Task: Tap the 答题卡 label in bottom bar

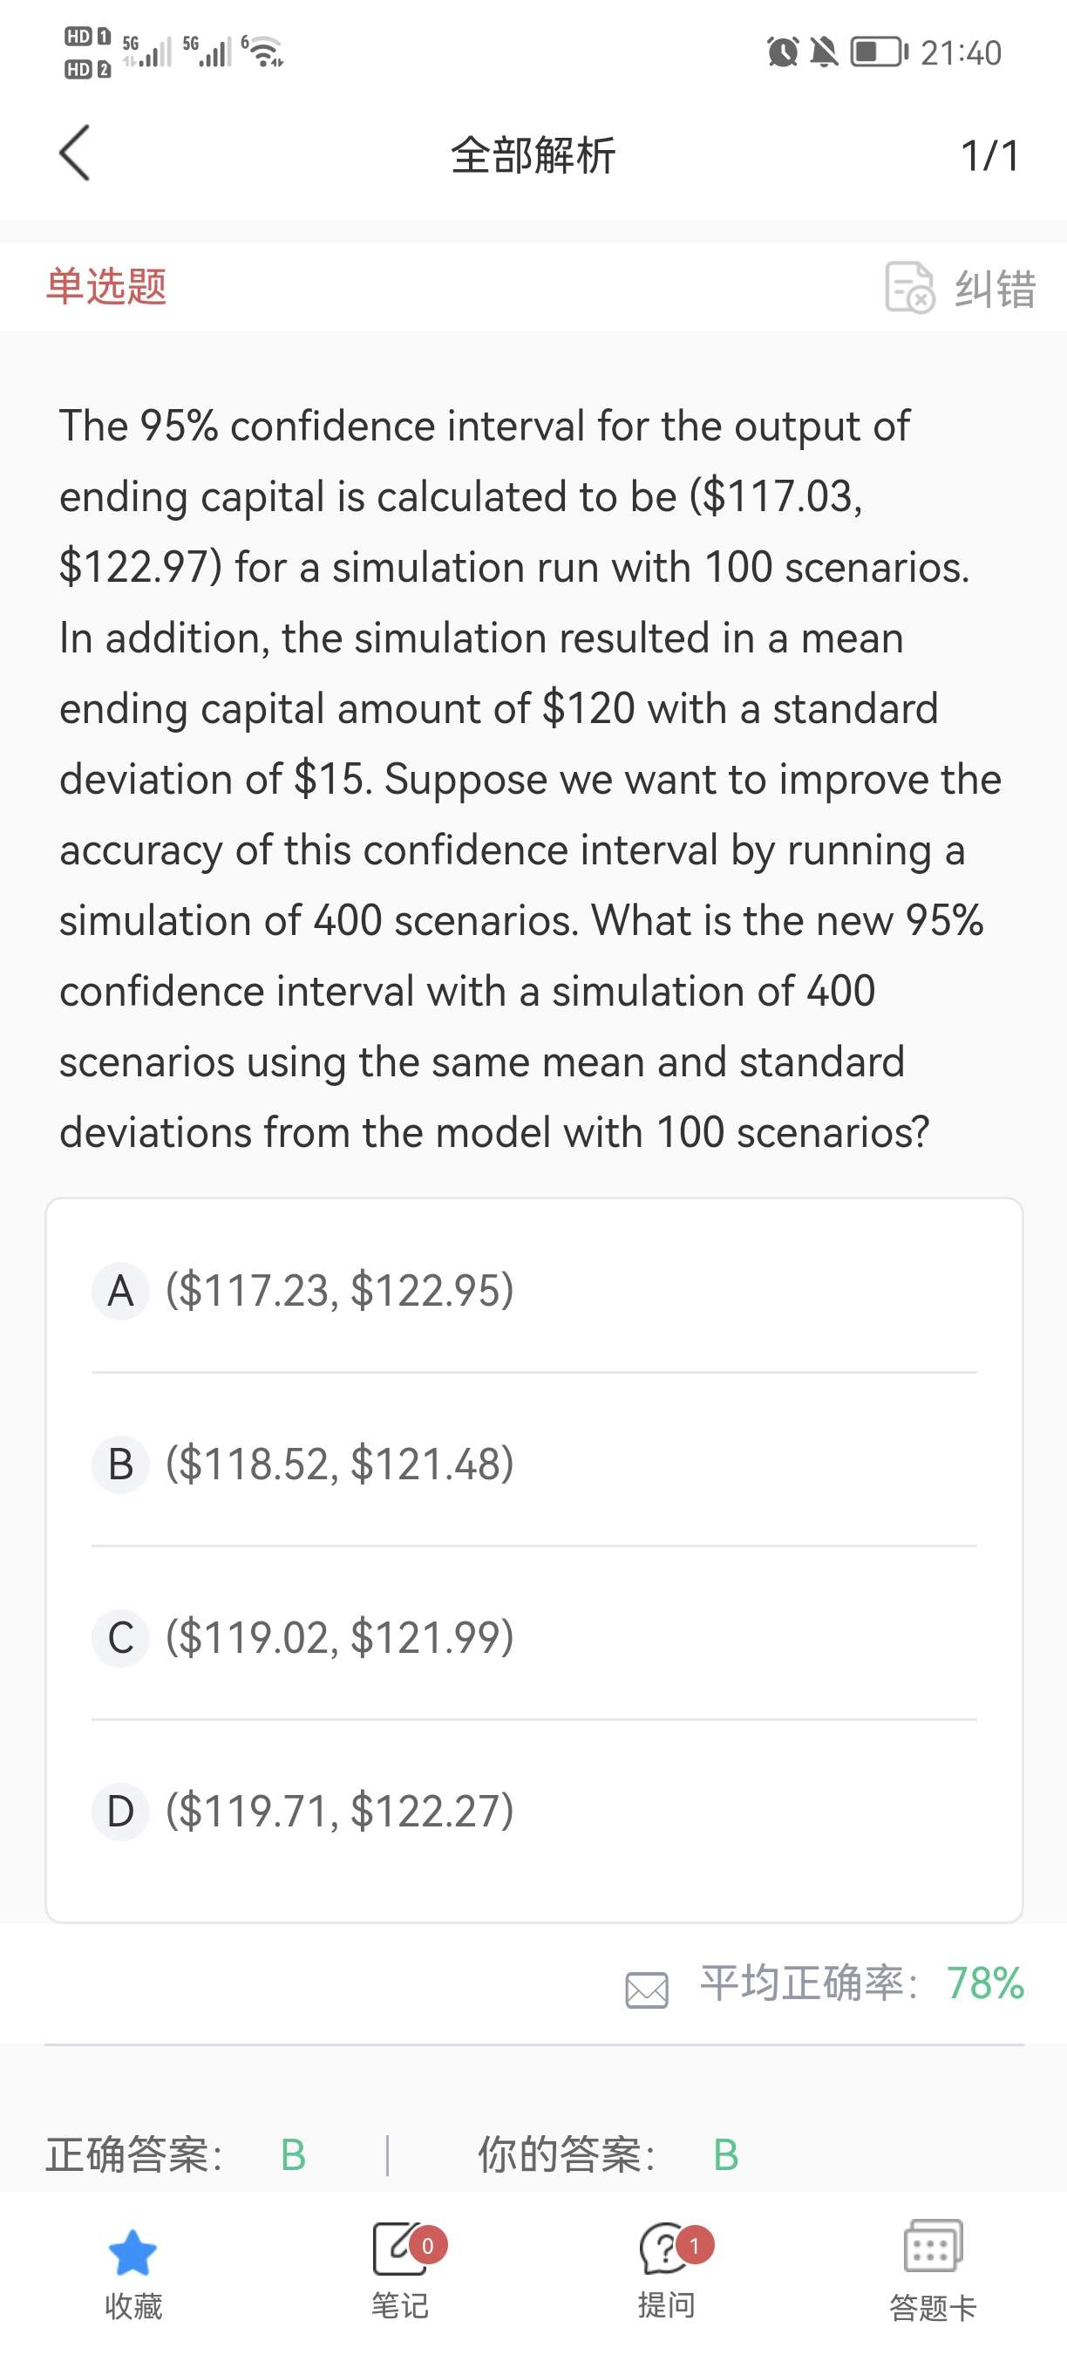Action: tap(933, 2307)
